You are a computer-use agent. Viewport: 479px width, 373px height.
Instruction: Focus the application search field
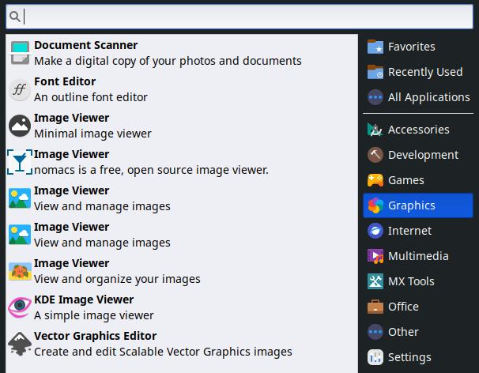point(245,16)
